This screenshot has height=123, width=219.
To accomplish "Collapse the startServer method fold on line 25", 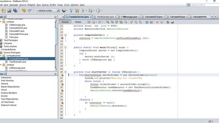I will click(65, 72).
